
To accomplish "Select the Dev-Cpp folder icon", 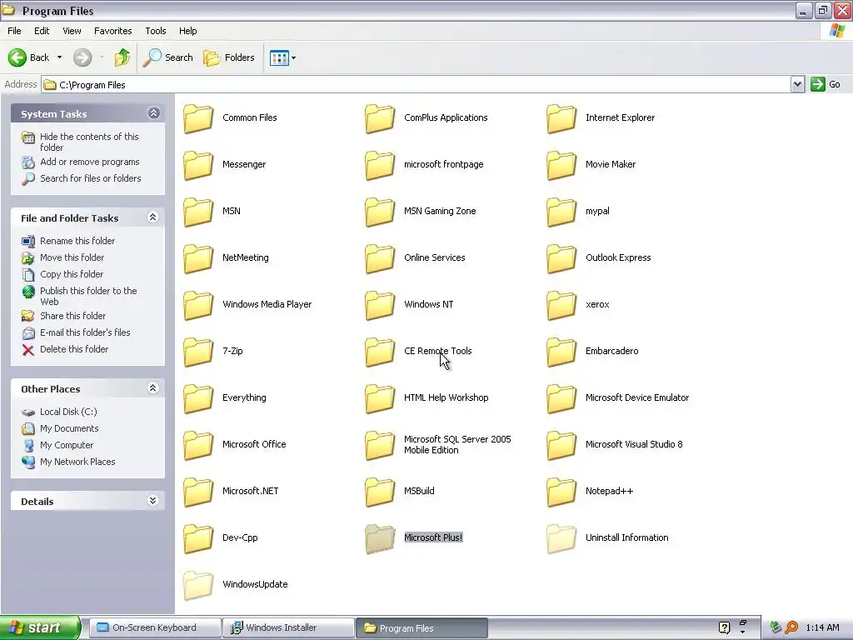I will tap(198, 538).
